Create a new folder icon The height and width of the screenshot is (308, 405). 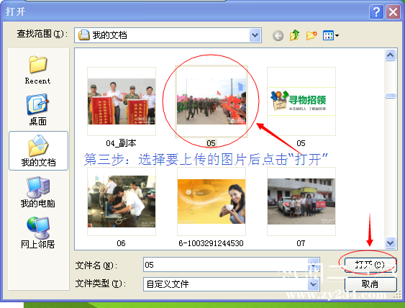[311, 35]
